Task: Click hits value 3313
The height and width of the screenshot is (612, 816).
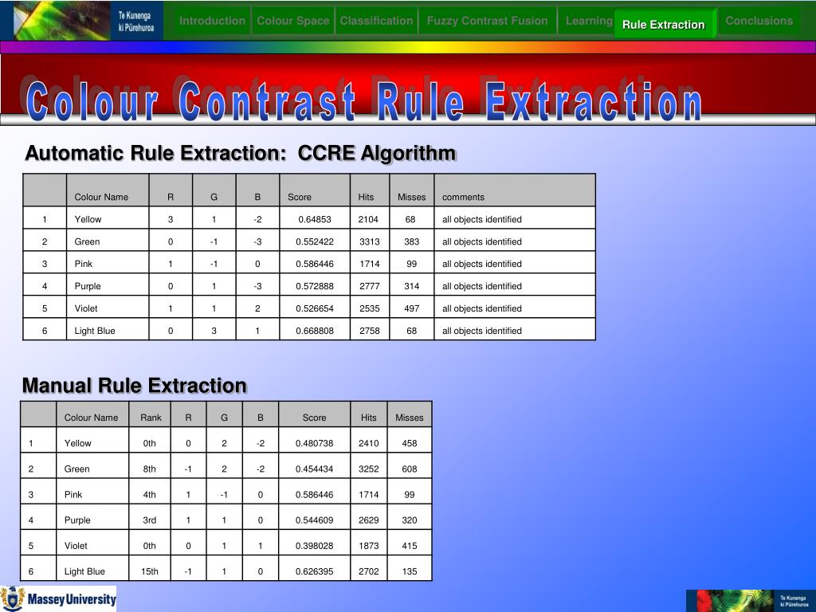Action: [369, 241]
